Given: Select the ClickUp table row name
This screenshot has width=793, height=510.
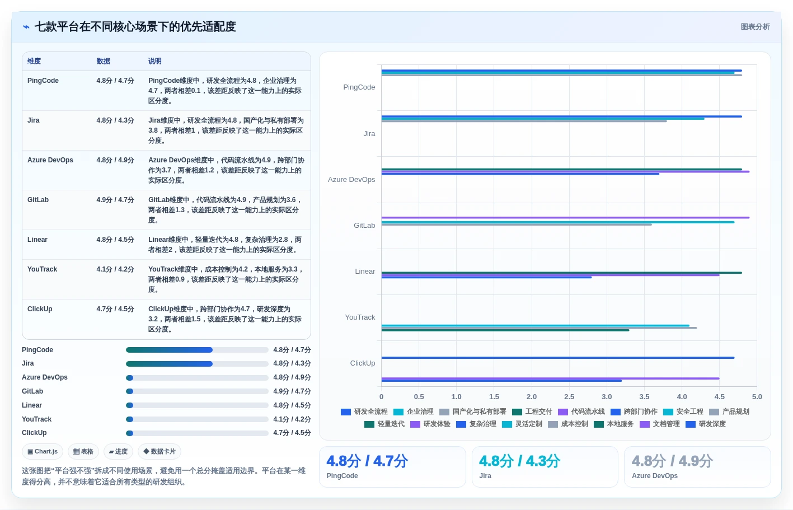Looking at the screenshot, I should [x=40, y=309].
